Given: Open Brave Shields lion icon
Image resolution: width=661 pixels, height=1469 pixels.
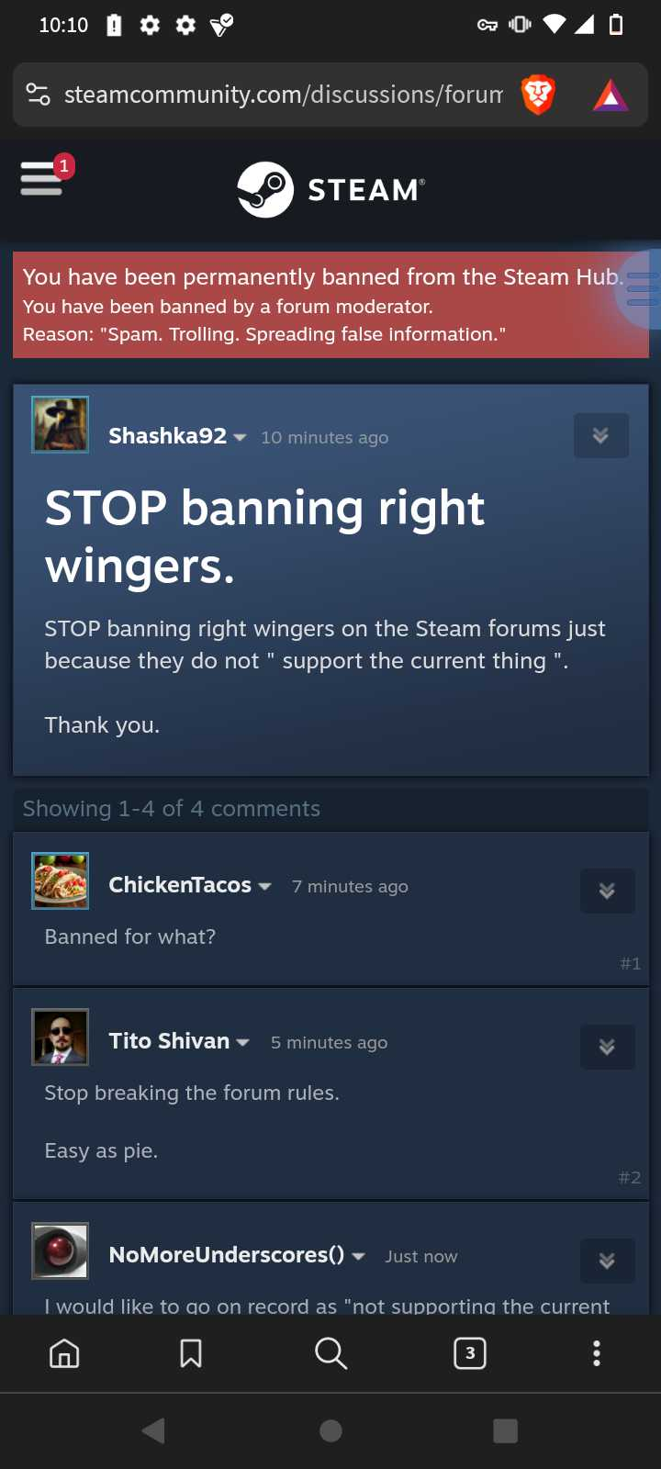Looking at the screenshot, I should (538, 95).
